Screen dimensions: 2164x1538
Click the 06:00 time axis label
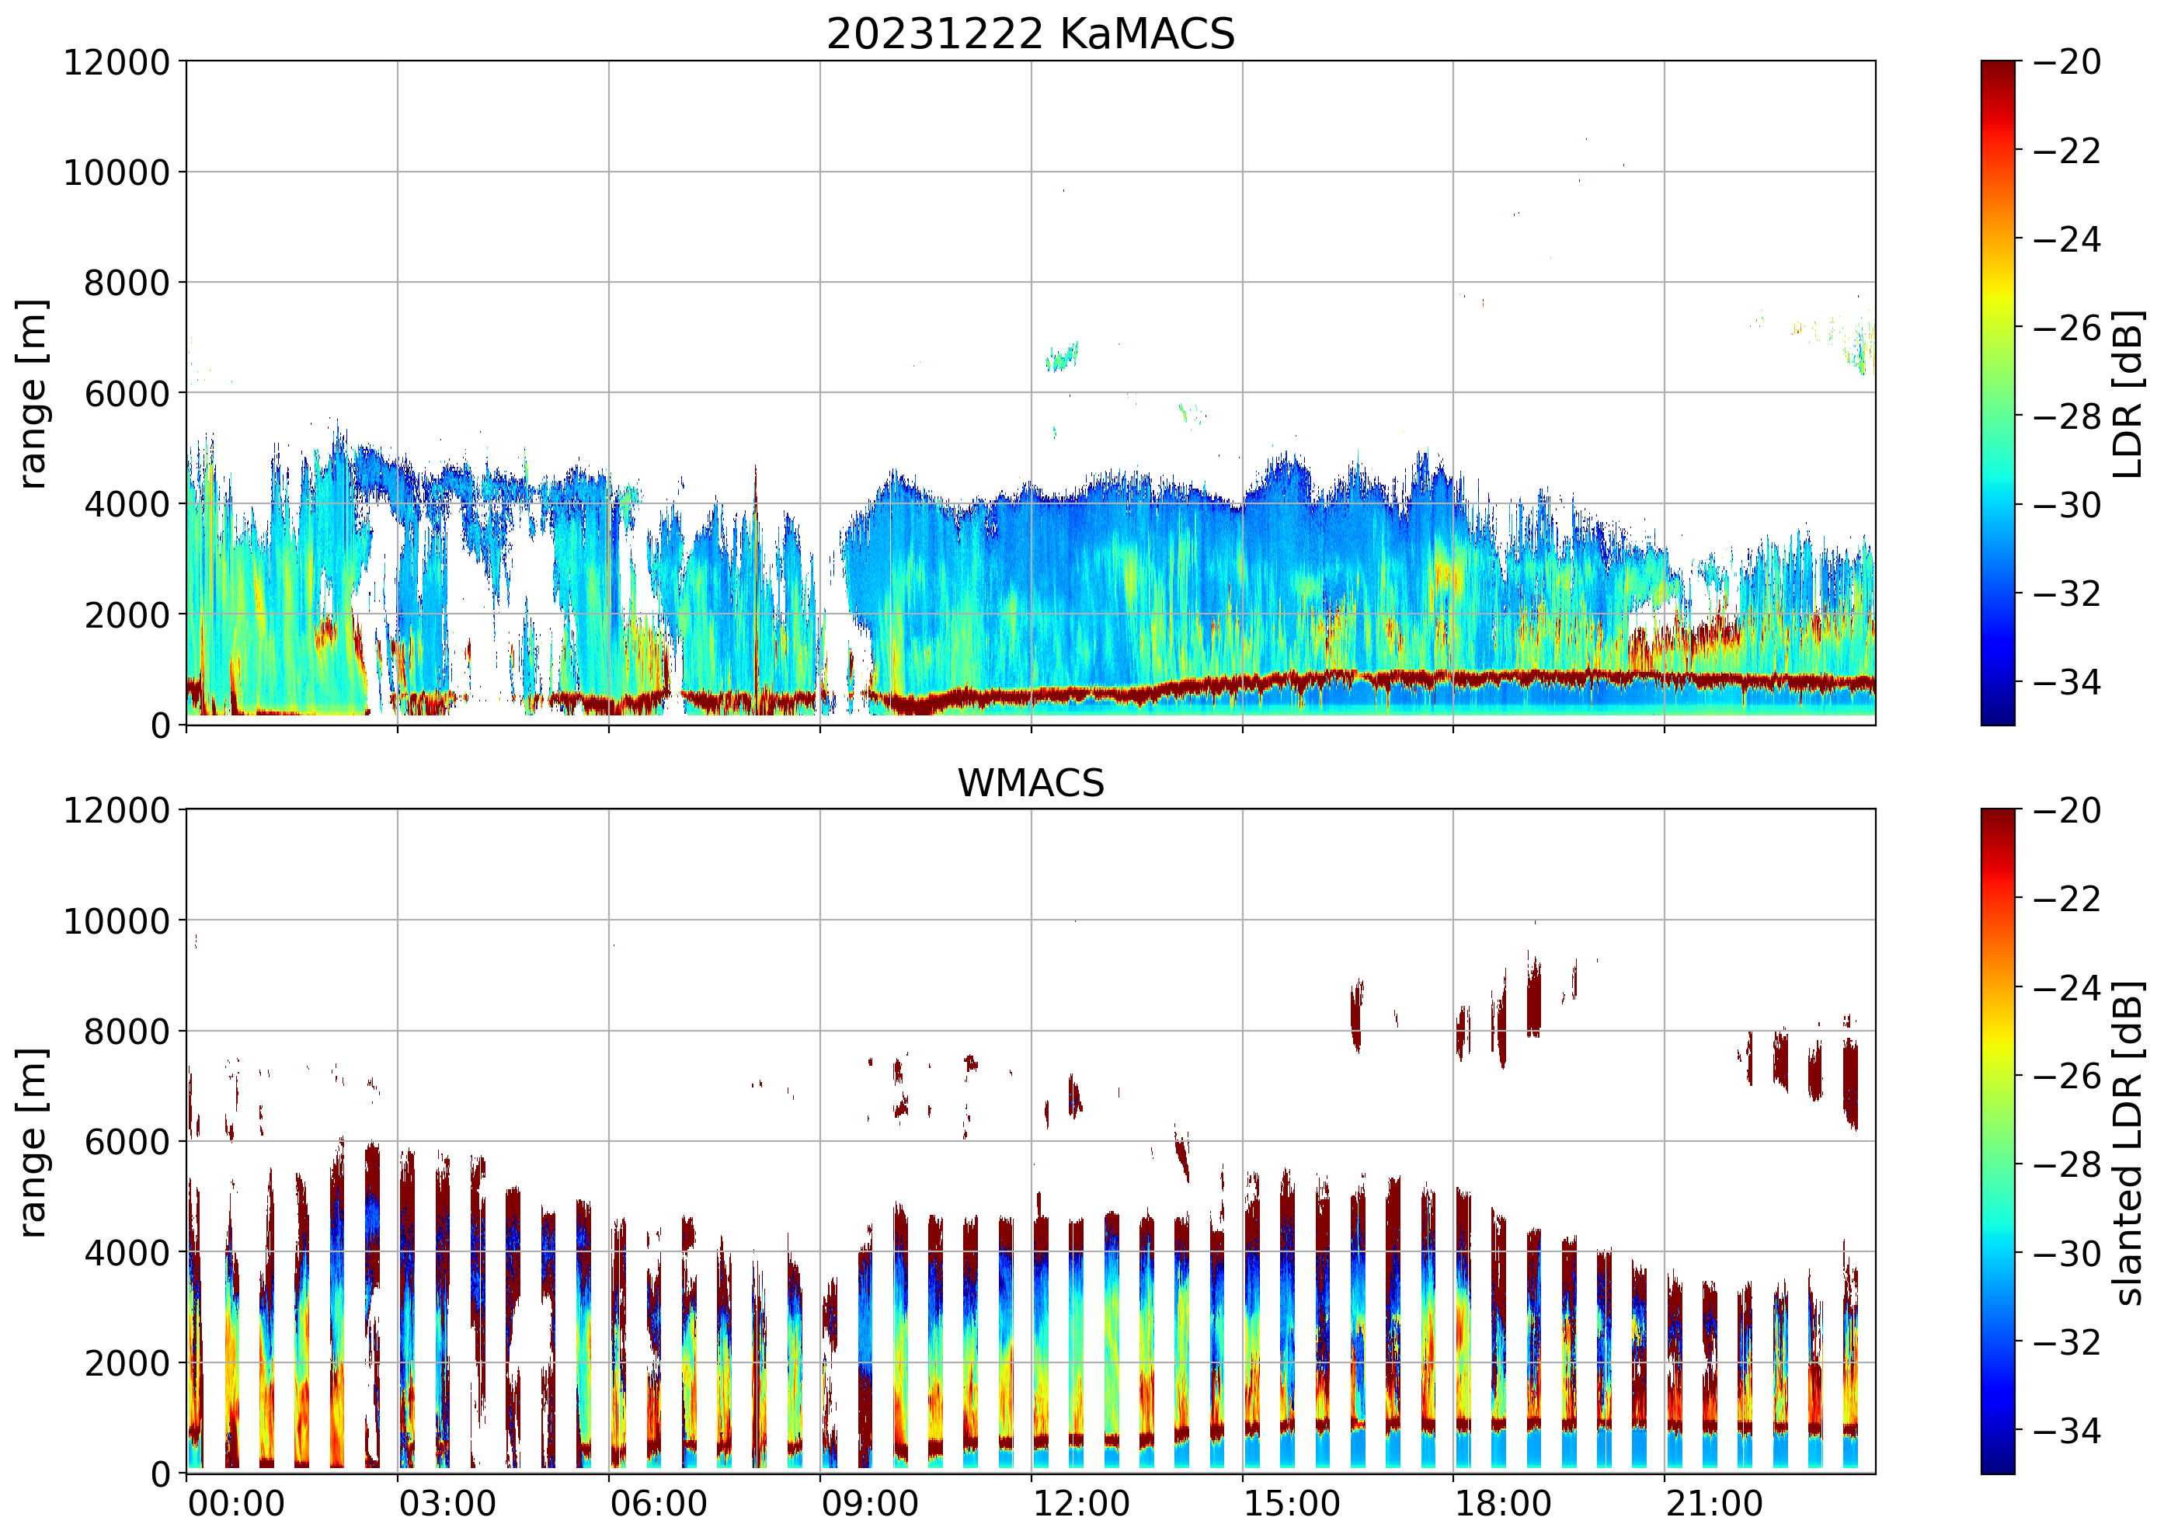pos(658,1504)
